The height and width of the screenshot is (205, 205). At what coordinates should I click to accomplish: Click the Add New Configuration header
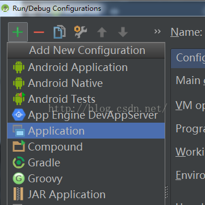click(x=86, y=51)
